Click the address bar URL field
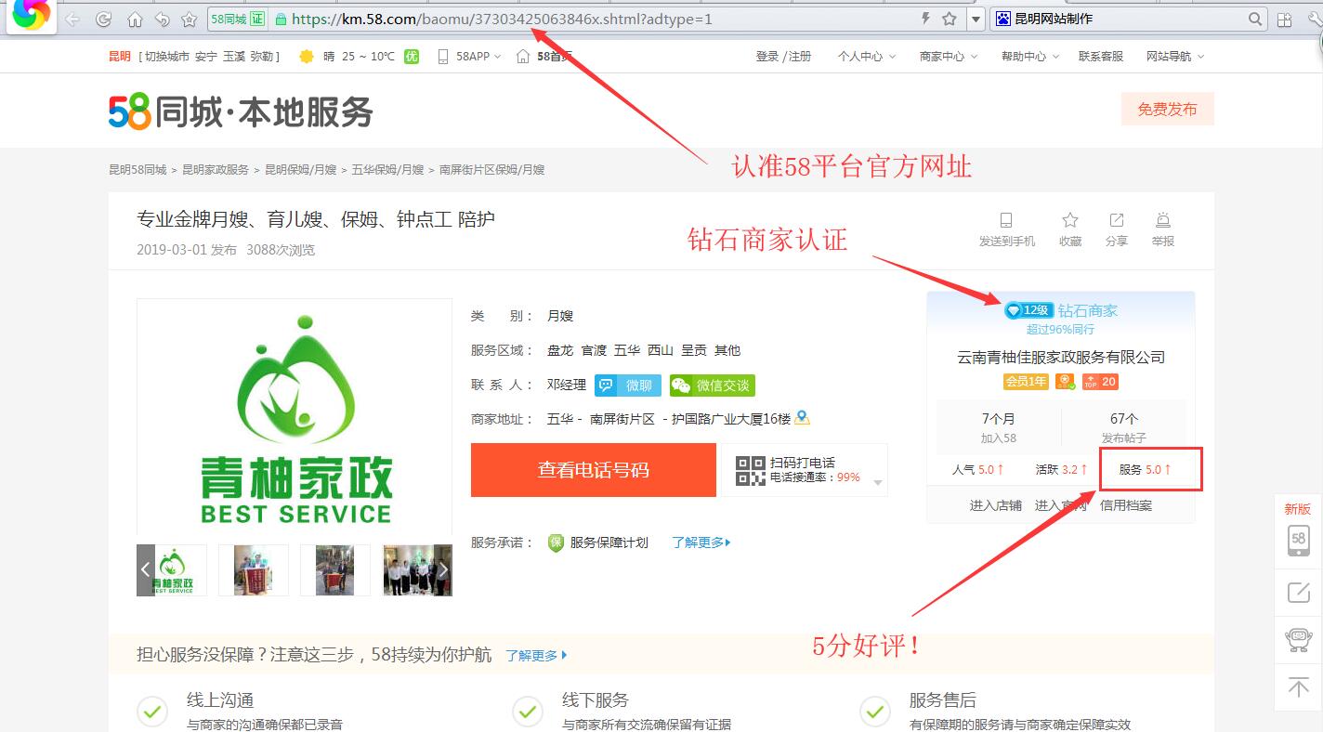The width and height of the screenshot is (1323, 732). (595, 19)
